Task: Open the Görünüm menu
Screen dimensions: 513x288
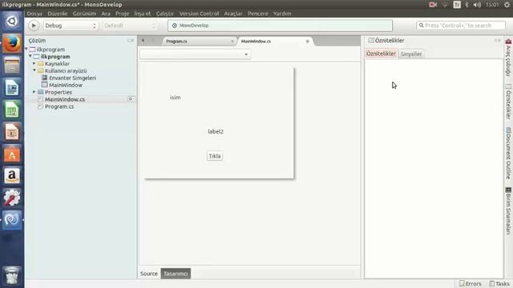Action: [x=84, y=14]
